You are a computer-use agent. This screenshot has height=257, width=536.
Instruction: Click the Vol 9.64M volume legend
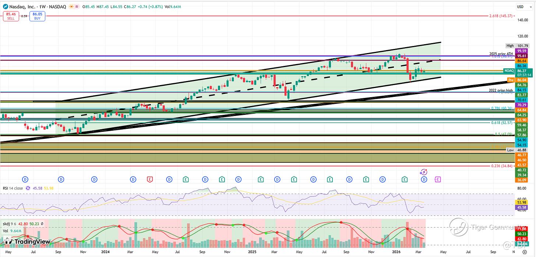(11, 231)
